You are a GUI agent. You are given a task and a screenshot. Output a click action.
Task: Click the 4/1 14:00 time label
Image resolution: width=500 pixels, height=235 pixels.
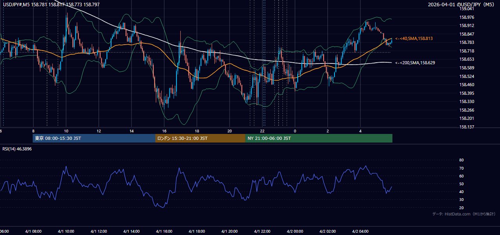point(131,231)
